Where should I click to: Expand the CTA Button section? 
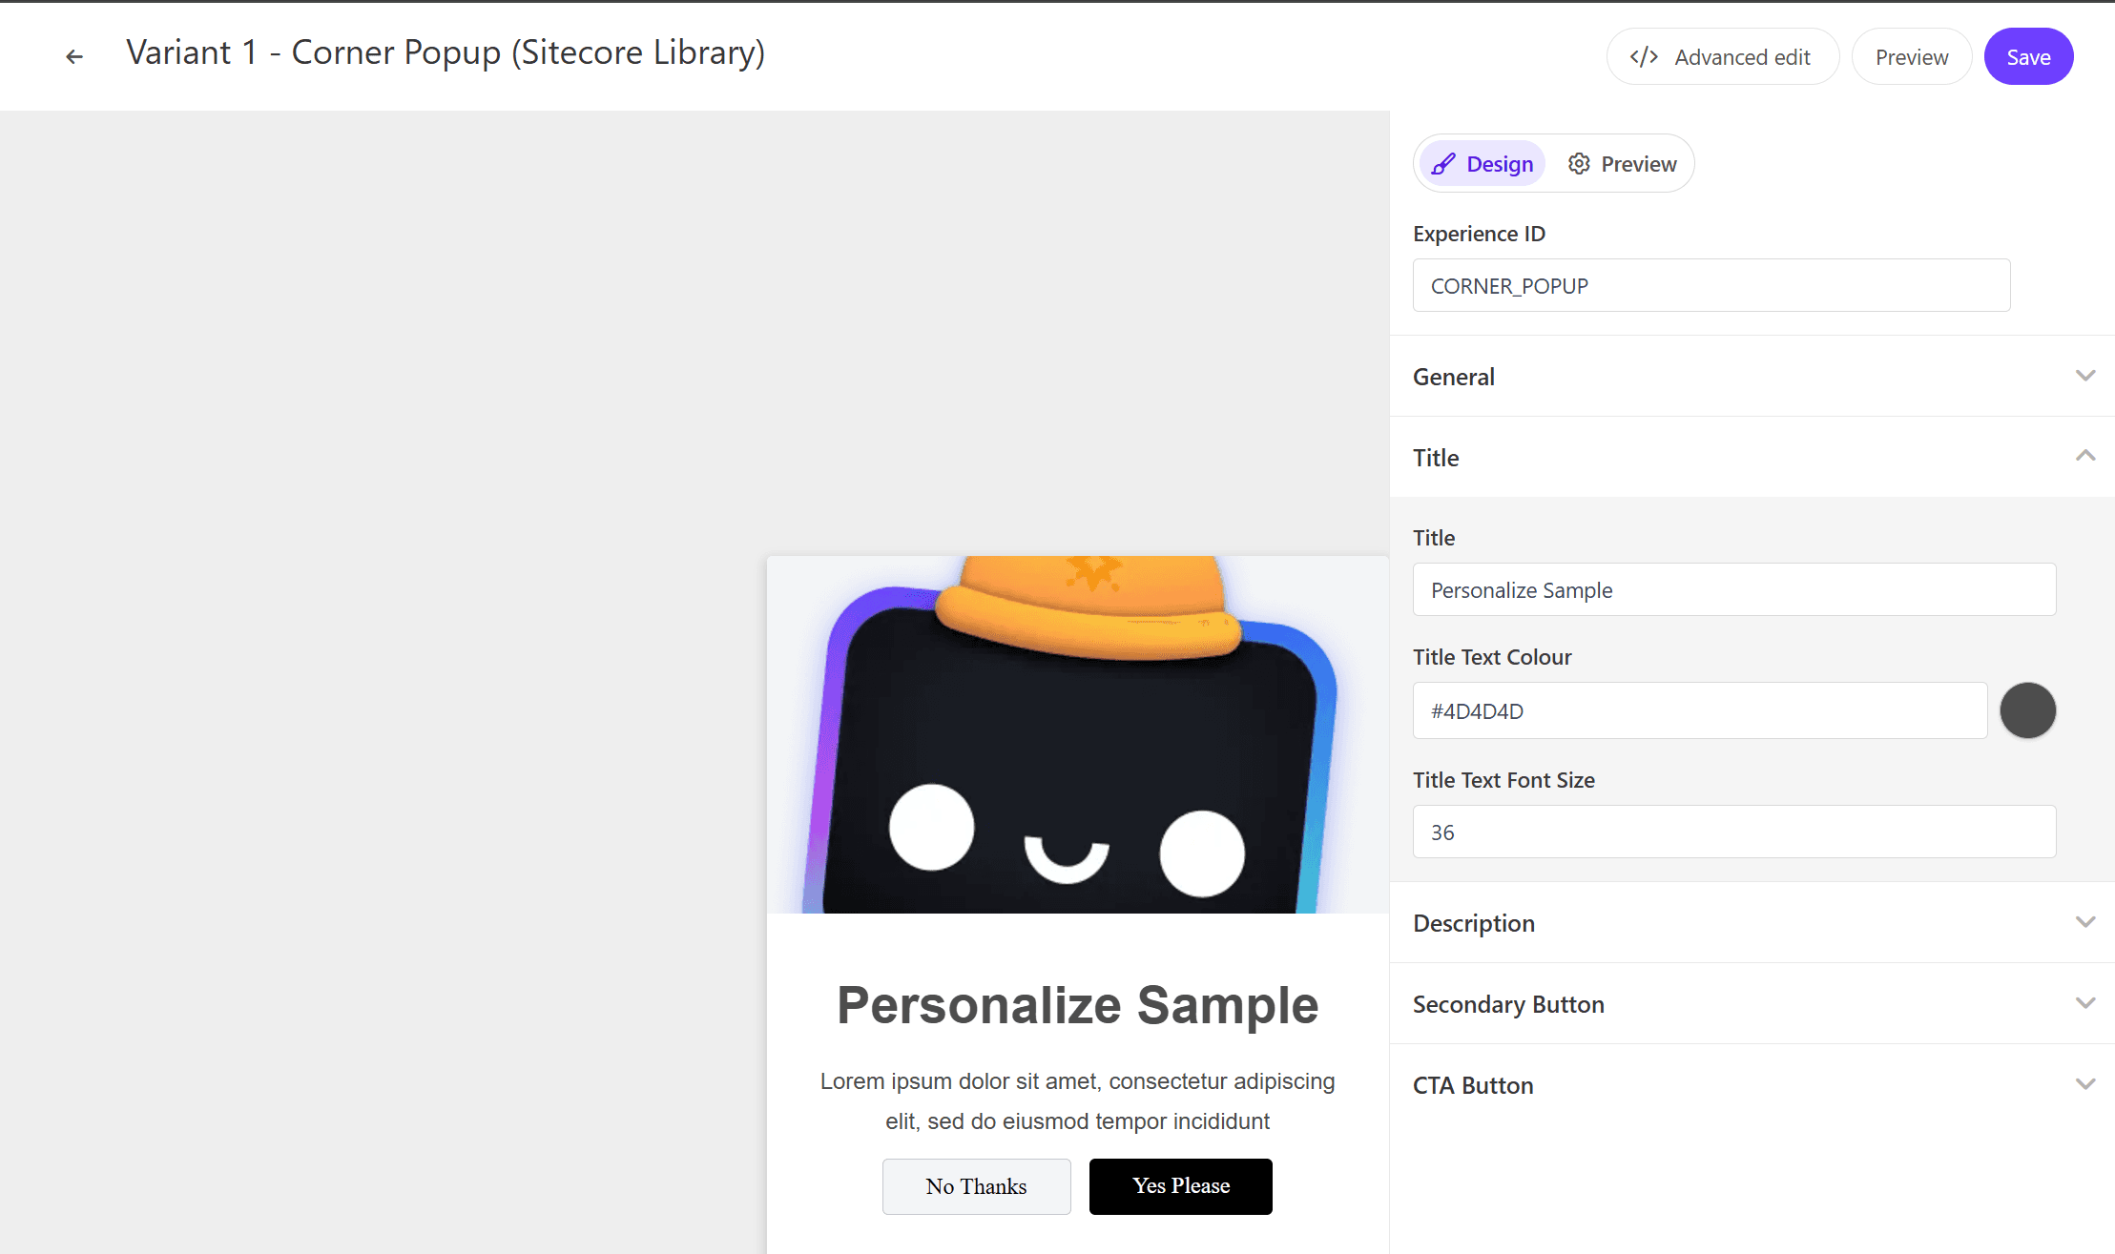pyautogui.click(x=2084, y=1084)
